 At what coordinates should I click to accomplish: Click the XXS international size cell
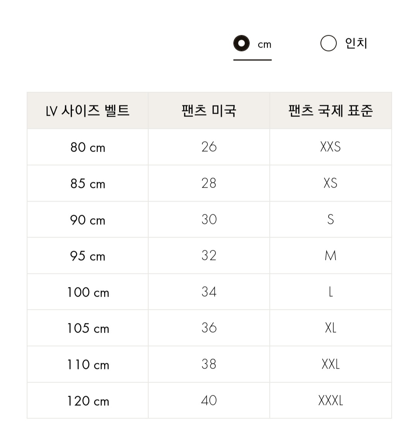[331, 147]
